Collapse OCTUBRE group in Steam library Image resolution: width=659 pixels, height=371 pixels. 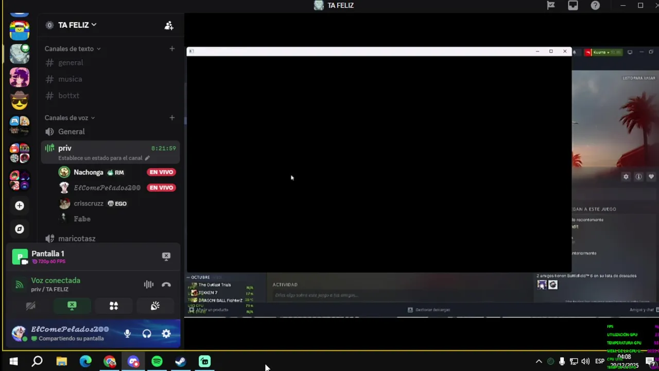(199, 277)
